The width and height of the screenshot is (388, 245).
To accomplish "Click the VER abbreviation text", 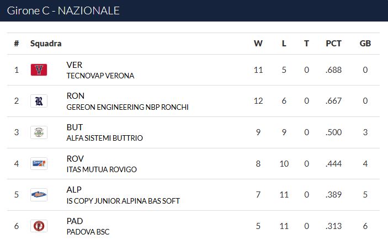I will coord(75,65).
